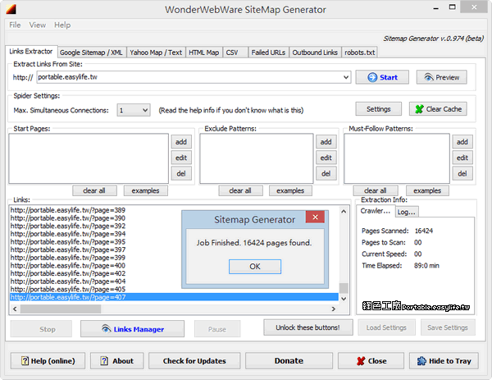
Task: Click edit next to Must-Follow Patterns
Action: [462, 158]
